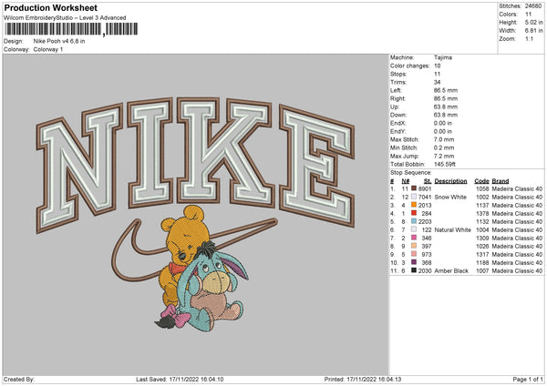This screenshot has height=386, width=547.
Task: Click the EndX value 0.00 in
Action: pos(443,123)
